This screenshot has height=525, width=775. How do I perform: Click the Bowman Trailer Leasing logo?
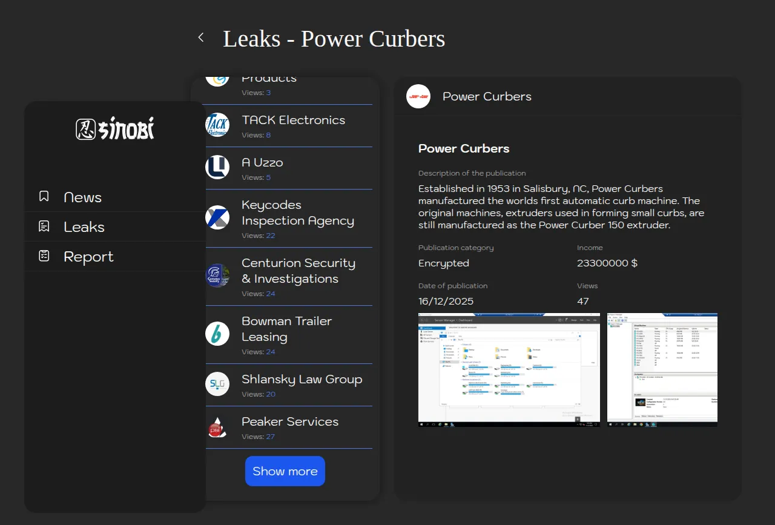[x=217, y=334]
